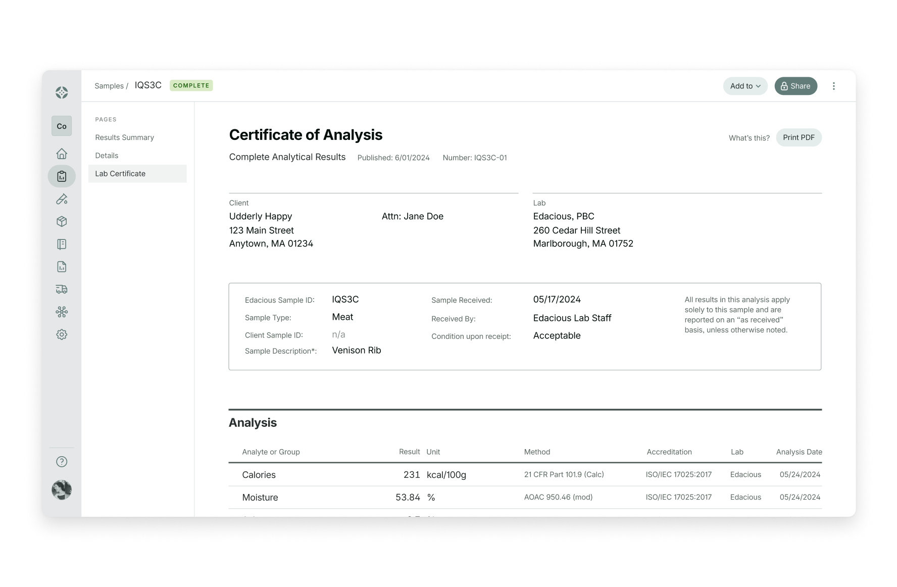Click method AOAC 950.46 (mod)

click(x=558, y=497)
